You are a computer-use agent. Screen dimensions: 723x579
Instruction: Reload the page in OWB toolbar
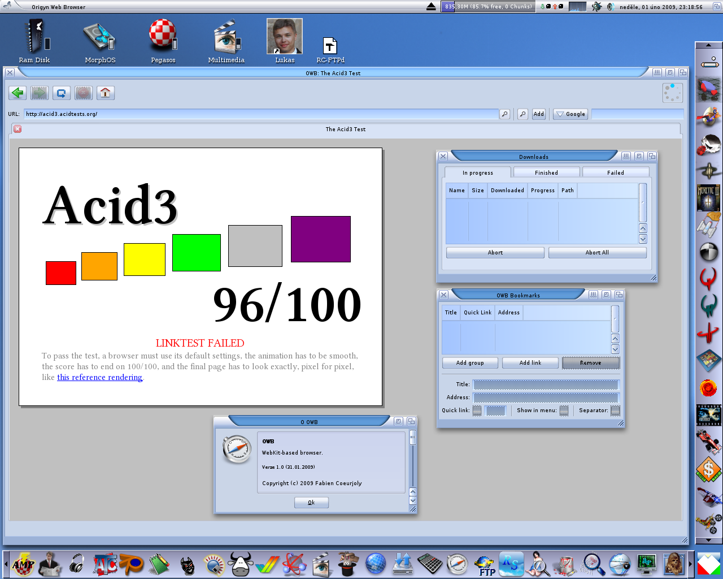coord(62,93)
